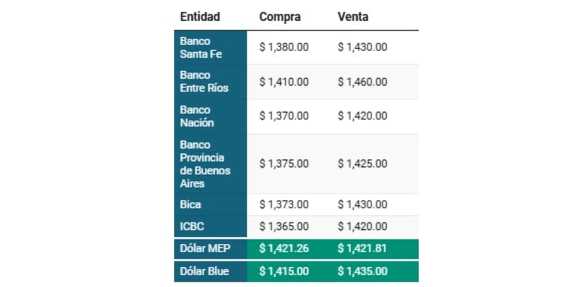571x287 pixels.
Task: Click the Compra column header
Action: [x=280, y=17]
